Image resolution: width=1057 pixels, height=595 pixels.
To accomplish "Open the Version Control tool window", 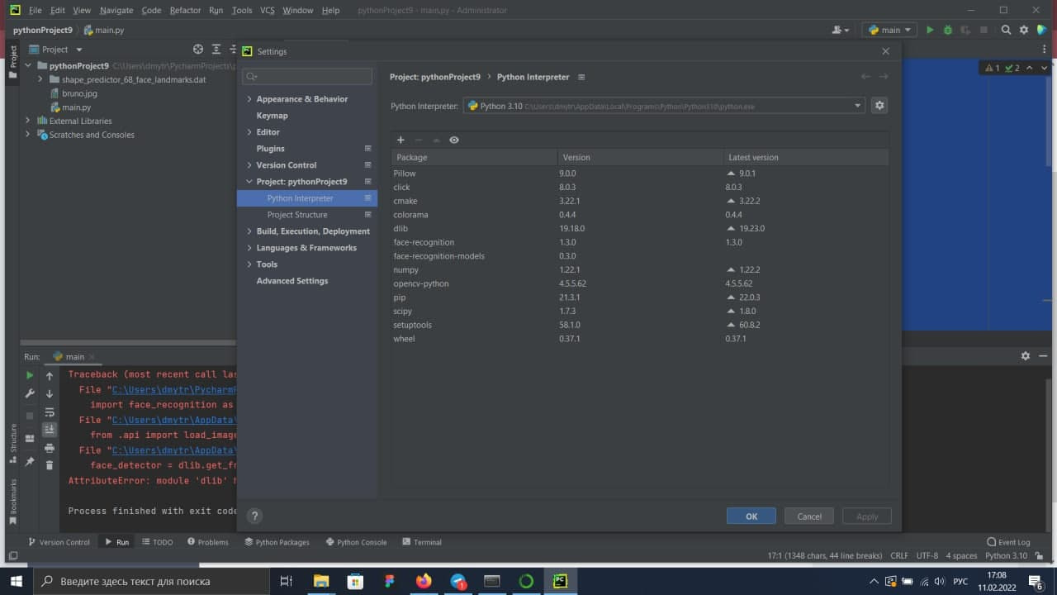I will point(59,542).
